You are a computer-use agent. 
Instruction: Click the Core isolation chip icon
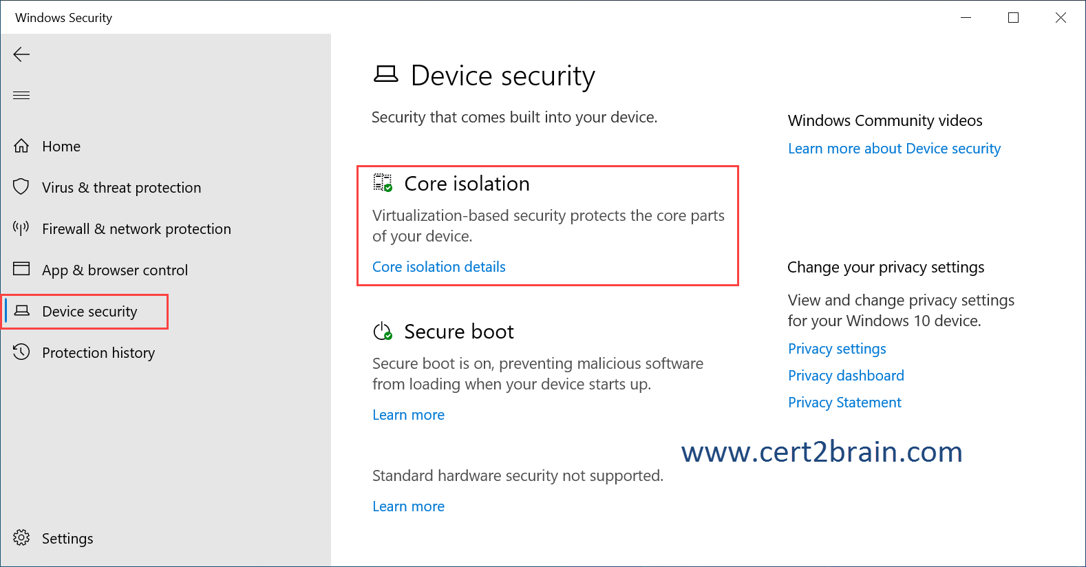click(383, 183)
